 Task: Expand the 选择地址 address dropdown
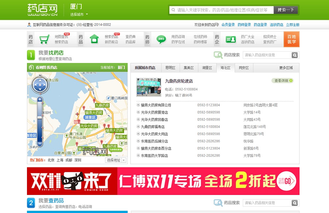[116, 160]
